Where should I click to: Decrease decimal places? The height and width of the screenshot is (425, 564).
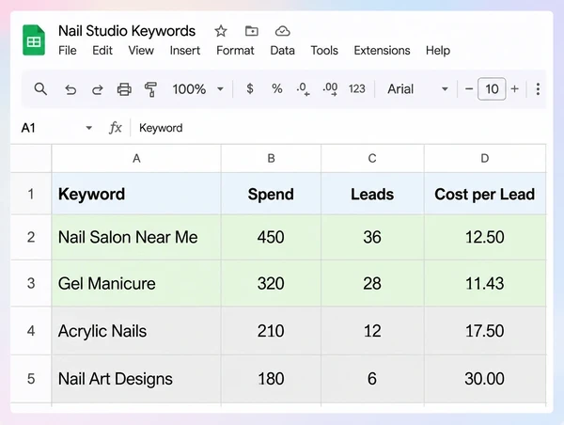[303, 89]
